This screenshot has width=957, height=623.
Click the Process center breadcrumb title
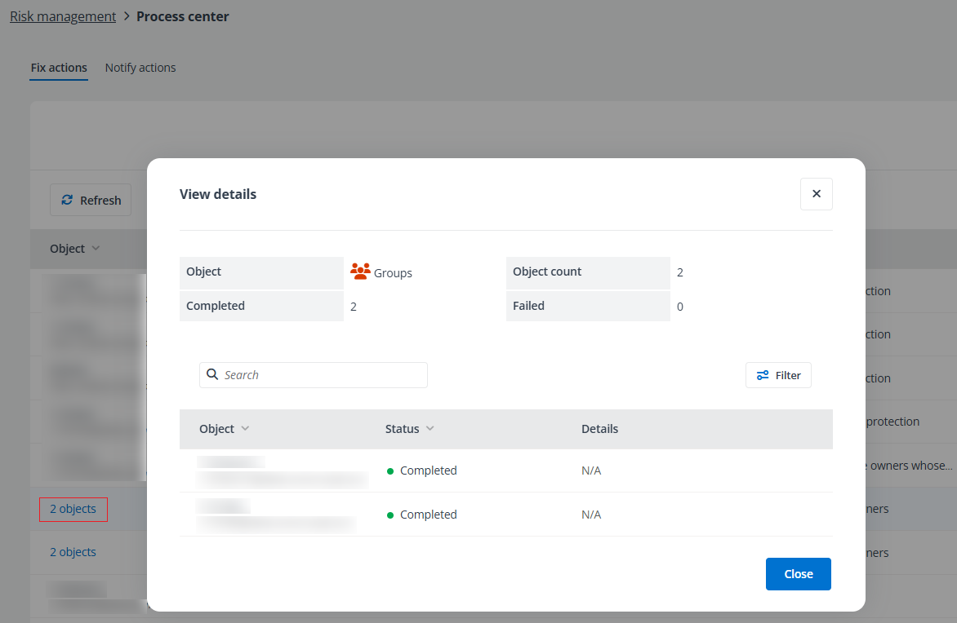point(182,16)
